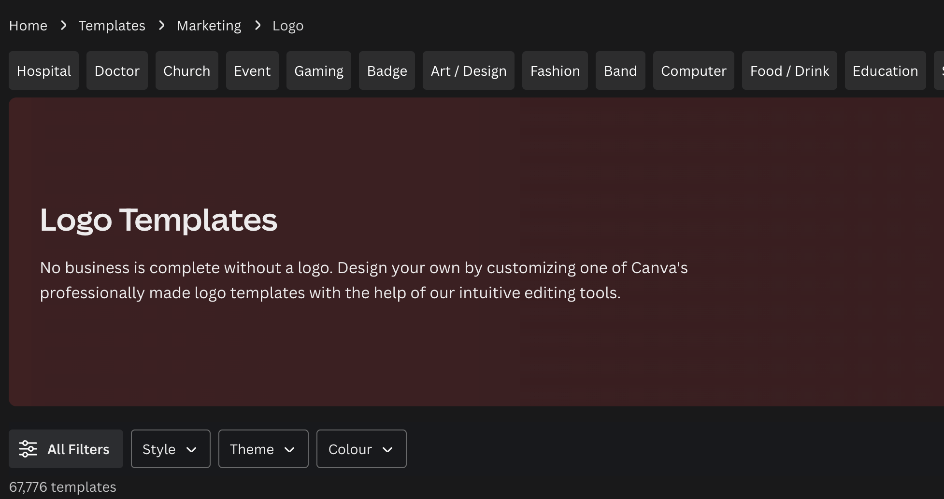Open the Colour filter dropdown

click(x=361, y=449)
